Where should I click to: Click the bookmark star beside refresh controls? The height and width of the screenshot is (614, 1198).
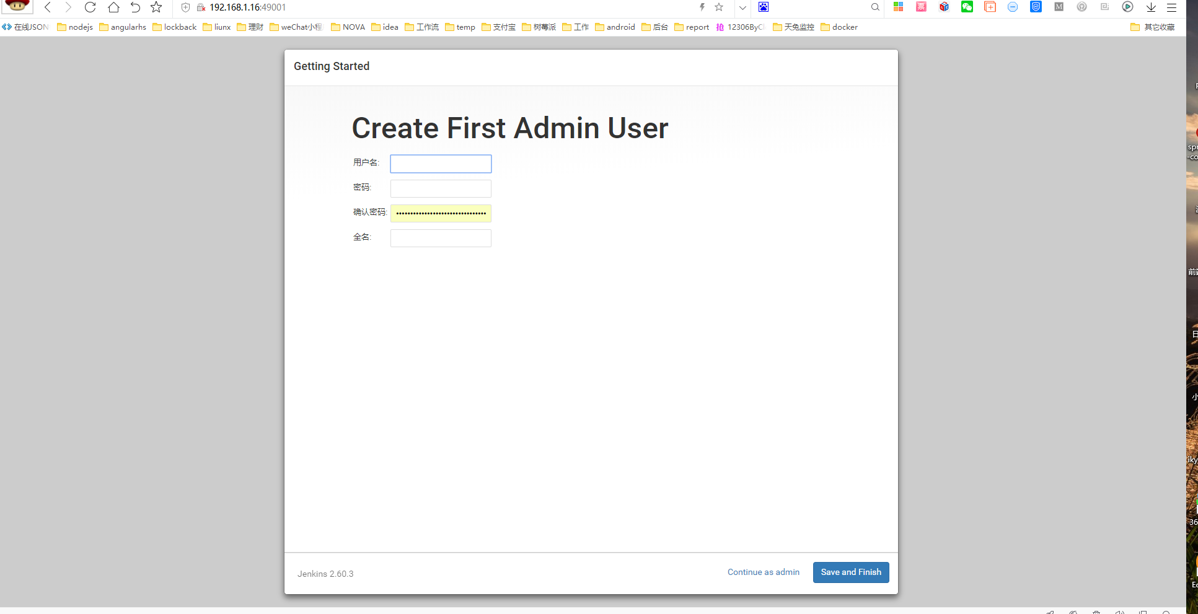[156, 7]
